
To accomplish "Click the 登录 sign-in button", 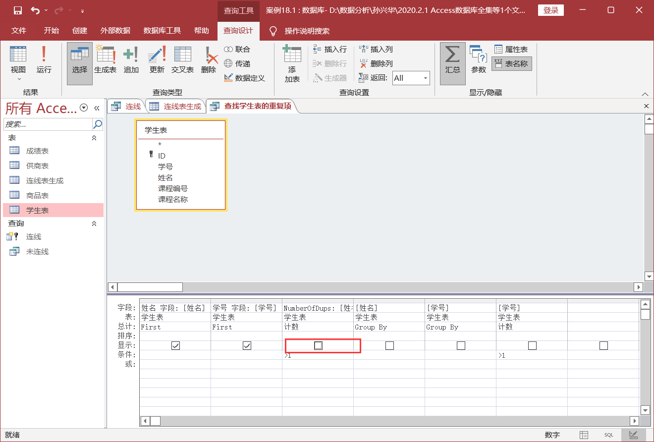I will [x=551, y=10].
